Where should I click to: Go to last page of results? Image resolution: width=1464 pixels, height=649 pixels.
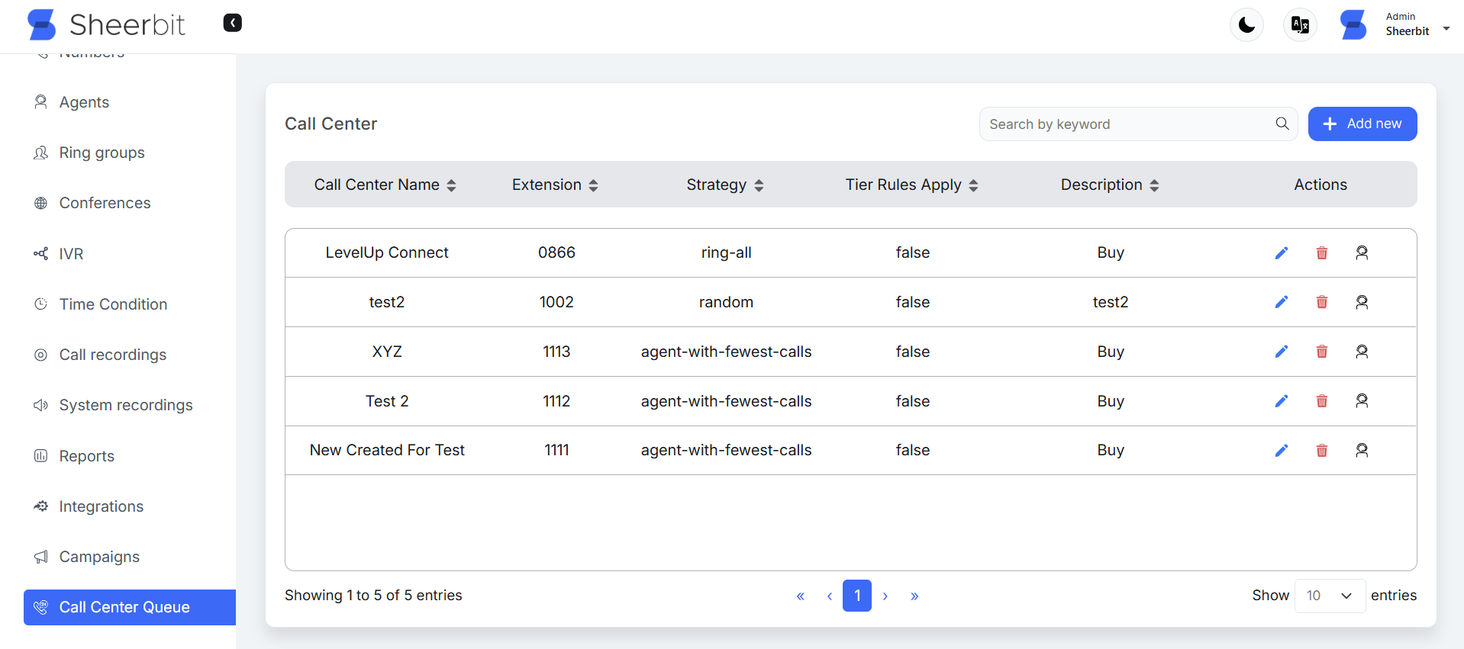point(914,596)
